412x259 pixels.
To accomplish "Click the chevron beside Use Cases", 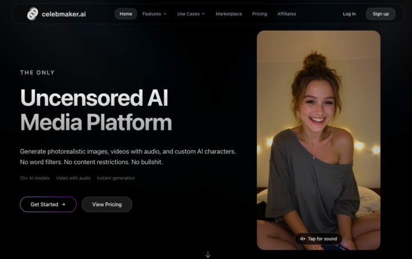I will pyautogui.click(x=203, y=14).
